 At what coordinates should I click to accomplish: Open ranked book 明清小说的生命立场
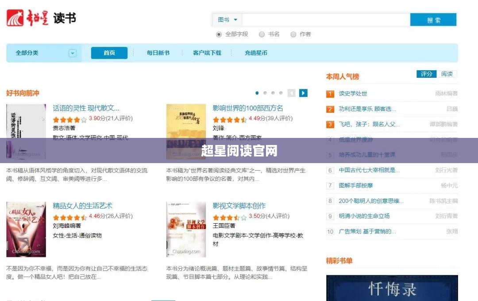click(x=364, y=216)
